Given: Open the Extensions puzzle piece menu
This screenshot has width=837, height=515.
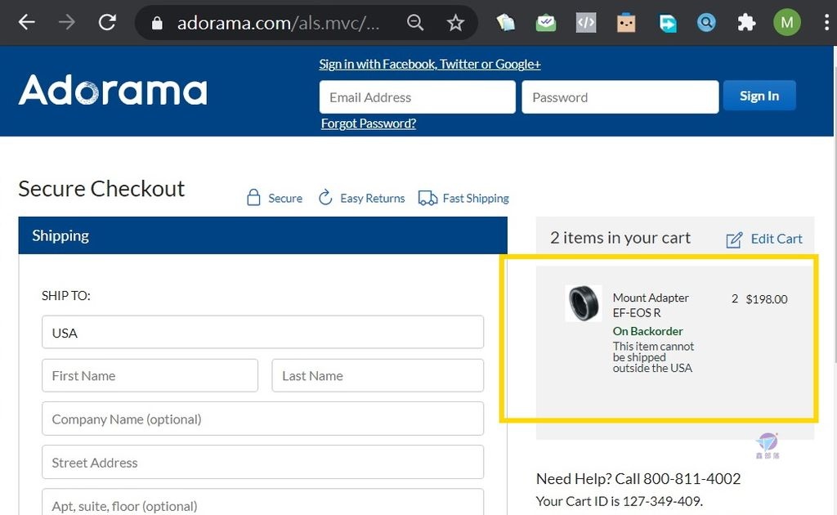Looking at the screenshot, I should pos(746,22).
